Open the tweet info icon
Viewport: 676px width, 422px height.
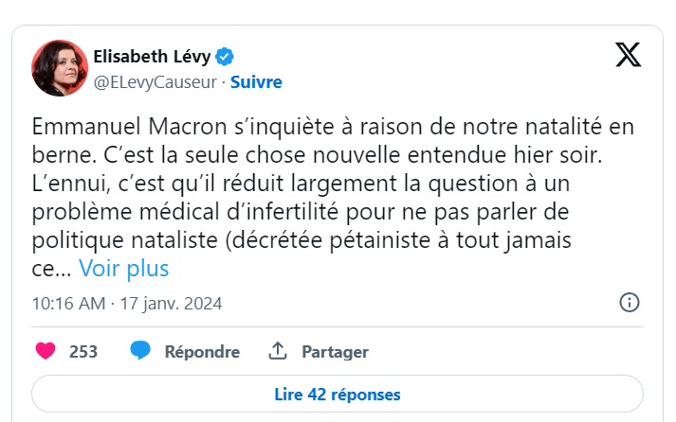coord(629,303)
